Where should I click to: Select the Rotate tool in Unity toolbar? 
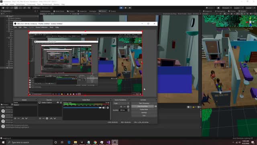point(12,8)
